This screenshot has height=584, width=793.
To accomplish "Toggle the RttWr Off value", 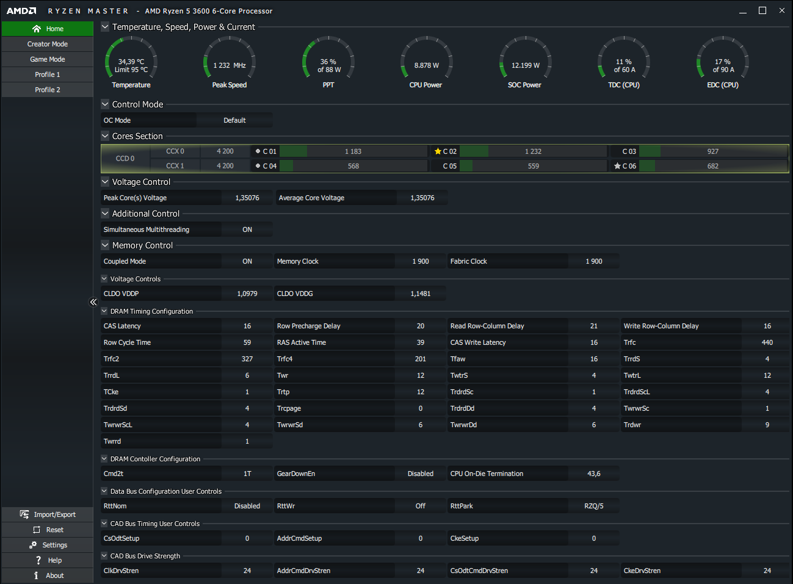I will 421,506.
